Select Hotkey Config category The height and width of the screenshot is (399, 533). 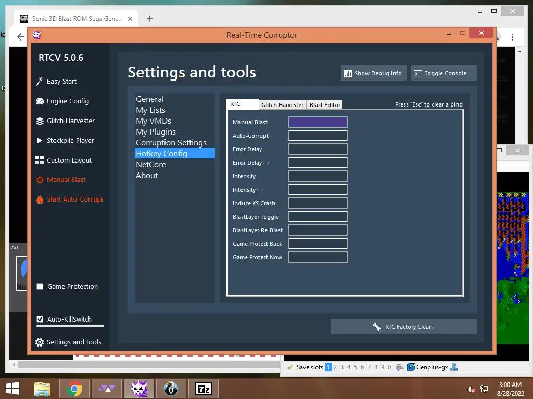(175, 153)
